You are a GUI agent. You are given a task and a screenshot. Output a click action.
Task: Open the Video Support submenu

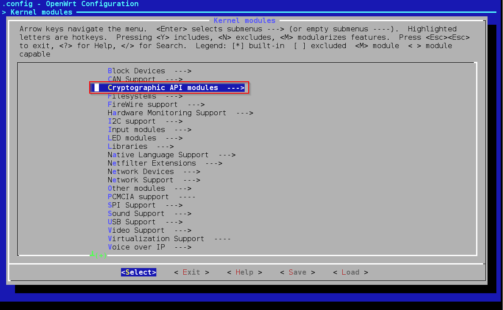[149, 231]
